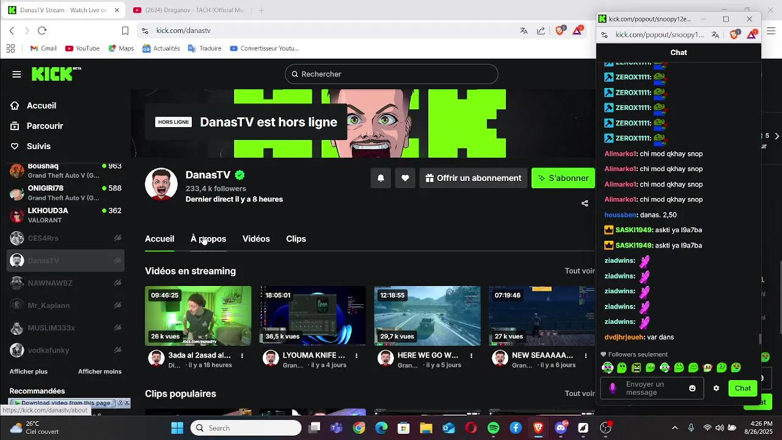Open the Kick hamburger sidebar menu
782x440 pixels.
pyautogui.click(x=16, y=75)
